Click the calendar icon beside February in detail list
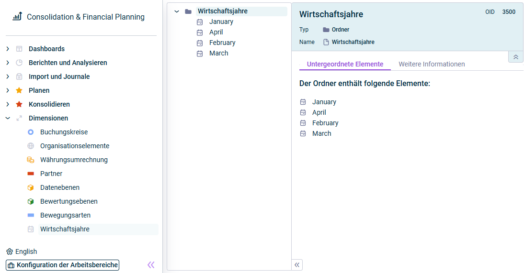Screen dimensions: 524x273 [303, 123]
